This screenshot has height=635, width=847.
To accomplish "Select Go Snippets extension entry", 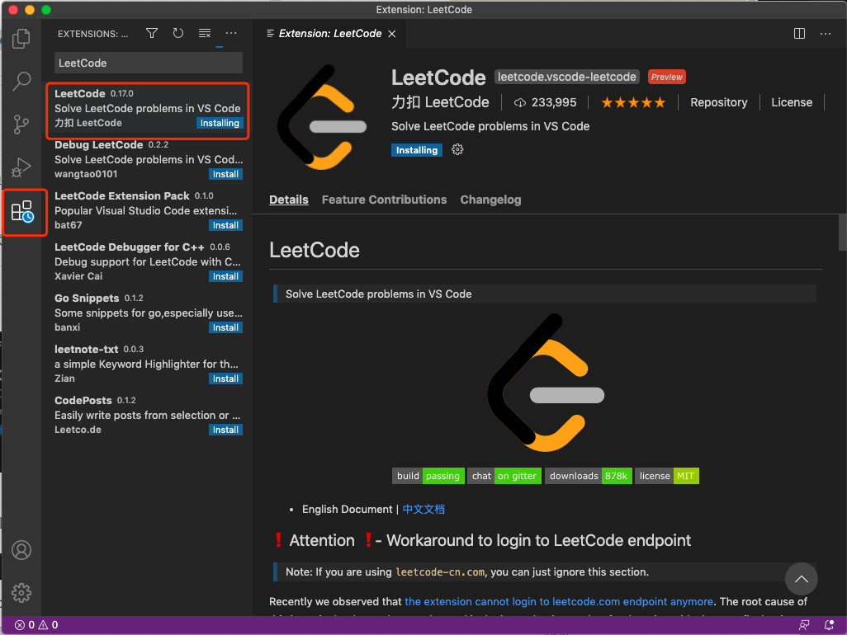I will [x=148, y=313].
